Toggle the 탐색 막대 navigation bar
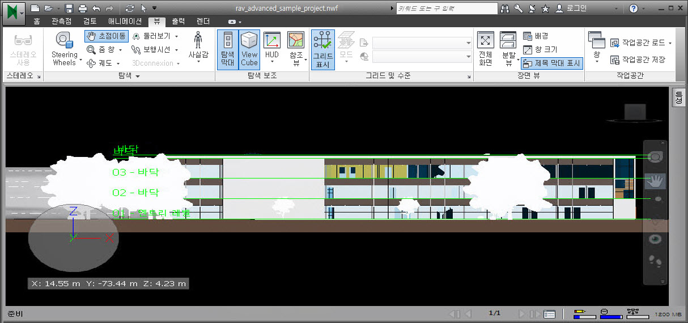Viewport: 688px width, 323px height. click(227, 49)
